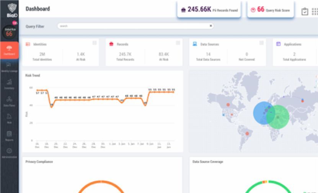Click the pink notification badge in sidebar

tap(15, 23)
